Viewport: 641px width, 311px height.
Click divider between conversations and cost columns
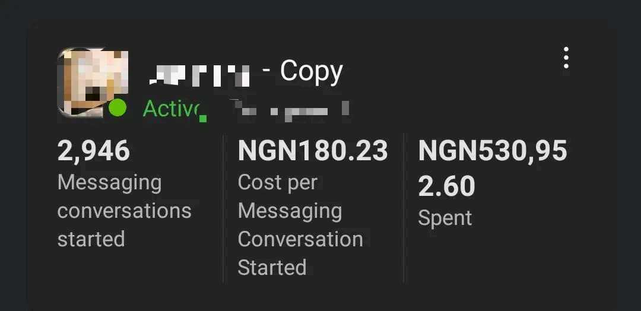tap(224, 208)
